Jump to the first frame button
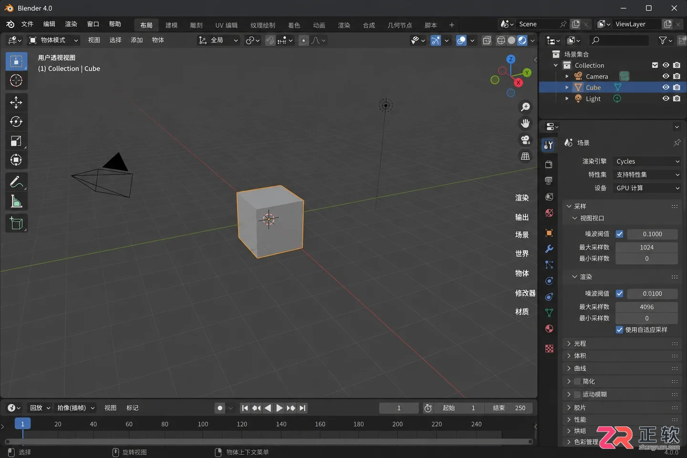This screenshot has width=687, height=458. coord(245,408)
